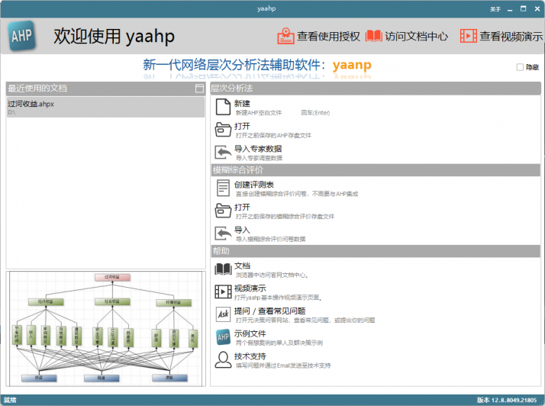Select 导入 fuzzy questionnaire data
Image resolution: width=545 pixels, height=406 pixels.
click(242, 230)
